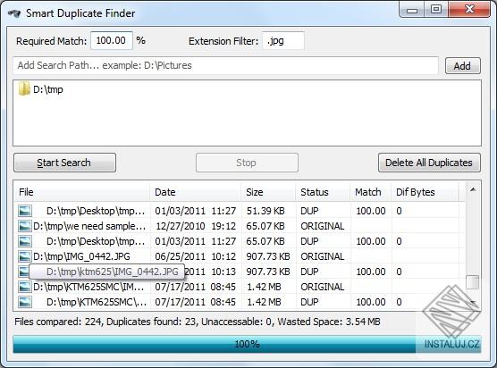
Task: Maximize the Smart Duplicate Finder window
Action: [436, 10]
